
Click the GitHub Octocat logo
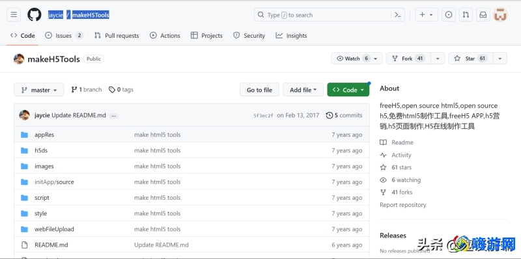[35, 14]
